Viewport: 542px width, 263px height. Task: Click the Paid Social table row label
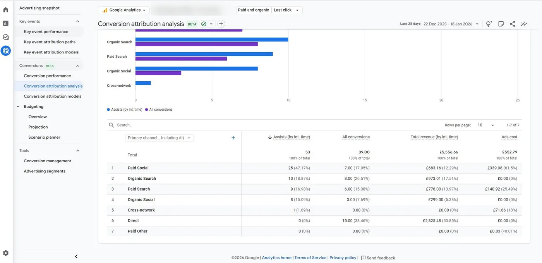coord(138,168)
